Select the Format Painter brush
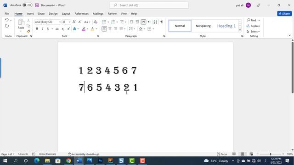The height and width of the screenshot is (165, 294). pos(28,31)
